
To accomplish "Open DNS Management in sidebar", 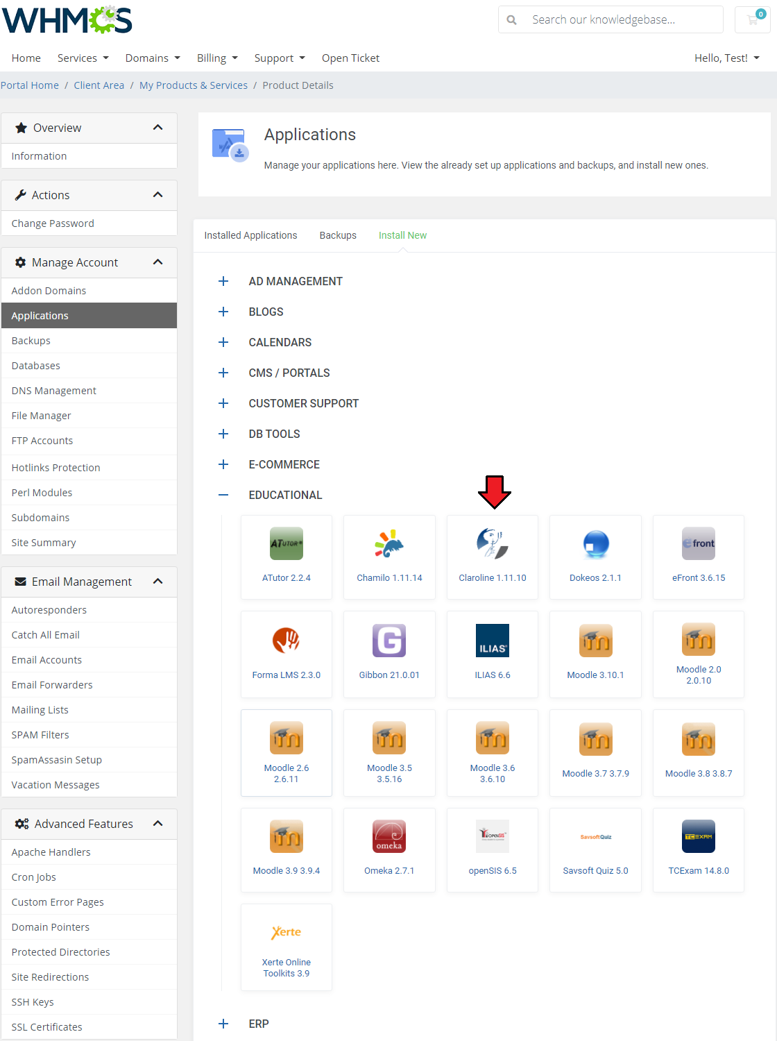I will (89, 391).
